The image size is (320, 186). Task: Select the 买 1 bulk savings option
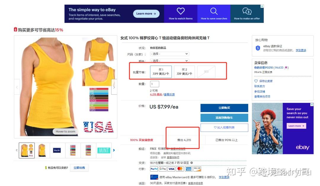tap(161, 72)
